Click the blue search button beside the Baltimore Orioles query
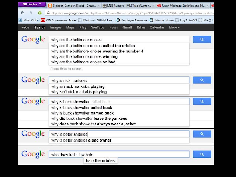This screenshot has height=177, width=236. click(x=202, y=39)
